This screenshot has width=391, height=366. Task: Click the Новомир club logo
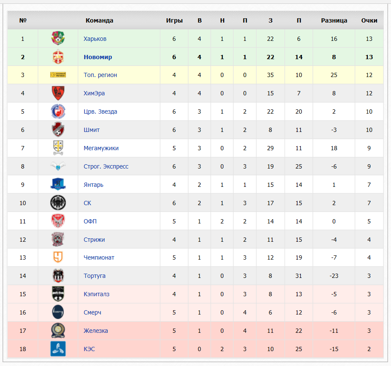coord(58,57)
